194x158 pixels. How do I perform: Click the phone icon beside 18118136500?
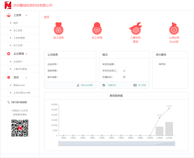click(x=9, y=102)
